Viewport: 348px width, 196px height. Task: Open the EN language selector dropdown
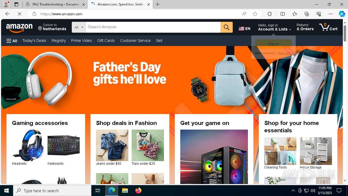click(244, 29)
